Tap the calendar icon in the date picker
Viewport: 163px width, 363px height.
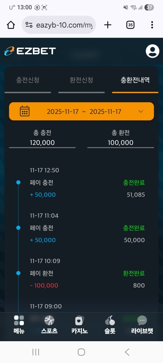(x=24, y=111)
